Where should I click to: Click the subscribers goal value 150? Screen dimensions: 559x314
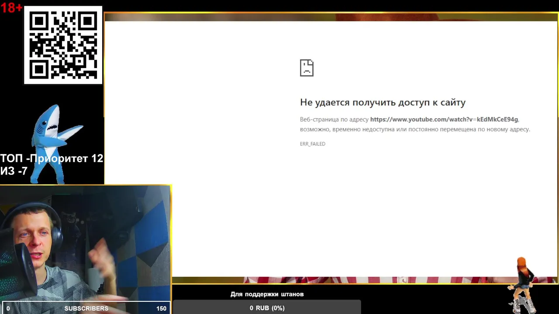[x=161, y=308]
